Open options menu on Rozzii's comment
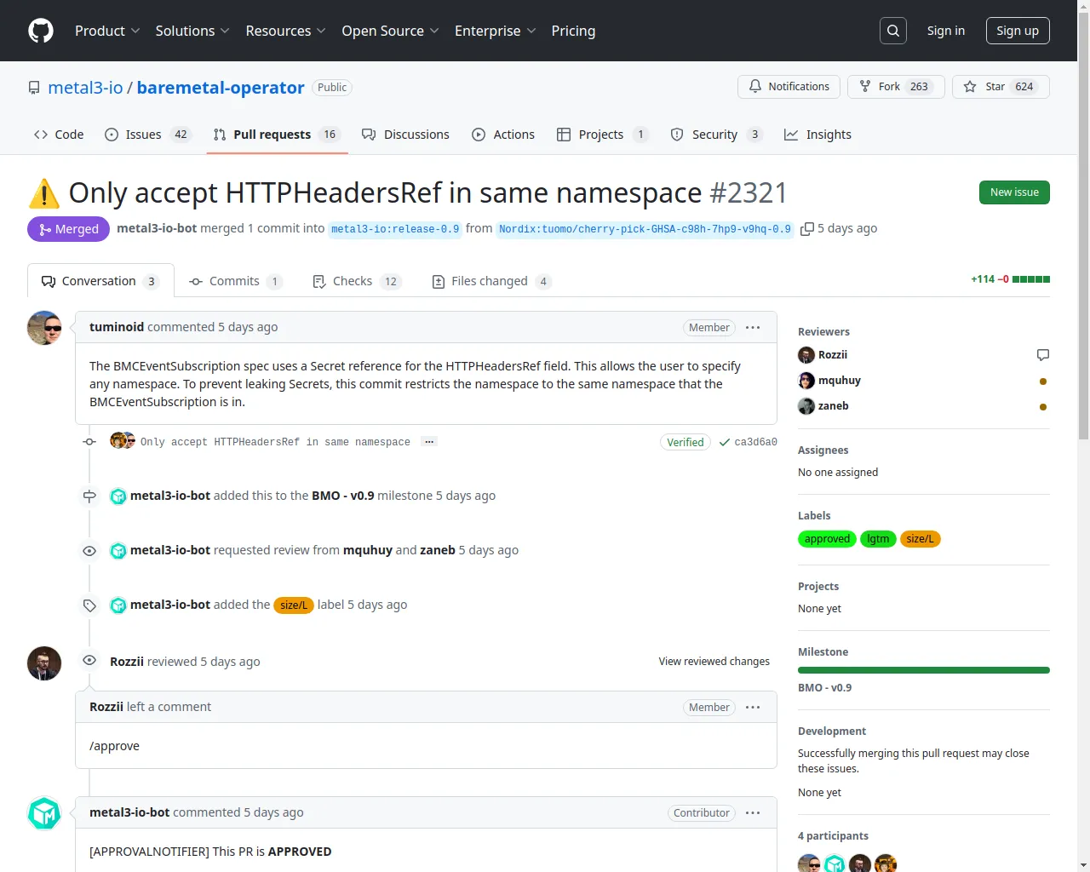This screenshot has width=1090, height=872. (753, 708)
